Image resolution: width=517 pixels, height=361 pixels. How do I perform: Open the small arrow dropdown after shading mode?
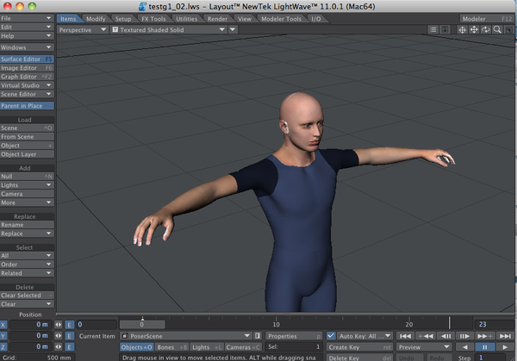[233, 30]
